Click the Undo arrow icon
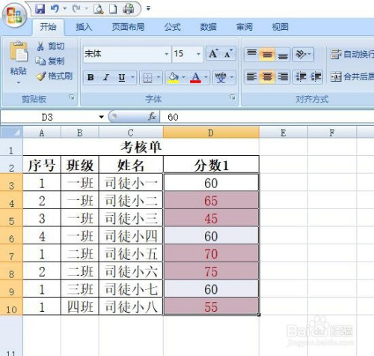This screenshot has height=356, width=374. (55, 9)
